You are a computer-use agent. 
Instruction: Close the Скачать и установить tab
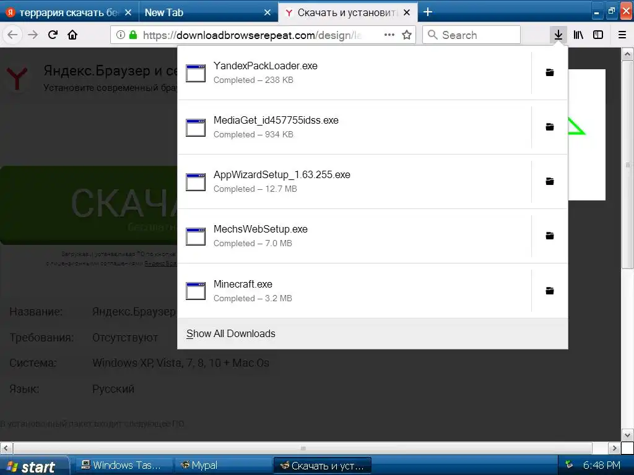pos(407,12)
